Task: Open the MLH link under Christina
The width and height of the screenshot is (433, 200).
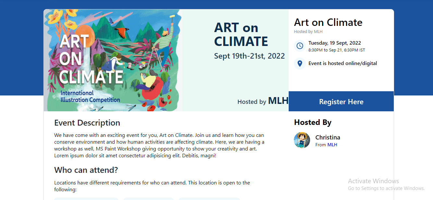Action: [x=332, y=145]
